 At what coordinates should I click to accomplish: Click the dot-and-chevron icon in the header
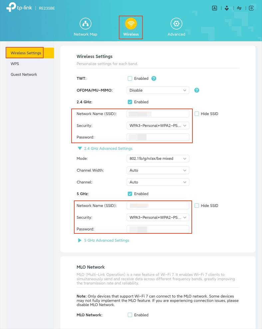pos(227,8)
